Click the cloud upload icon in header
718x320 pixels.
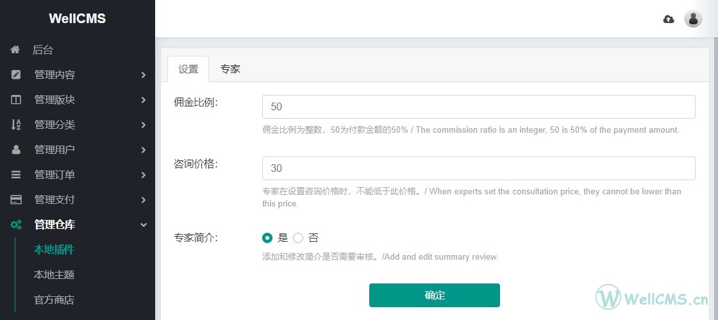(x=669, y=19)
